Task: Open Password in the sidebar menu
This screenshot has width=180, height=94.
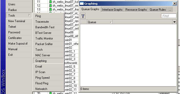Action: coord(19,32)
